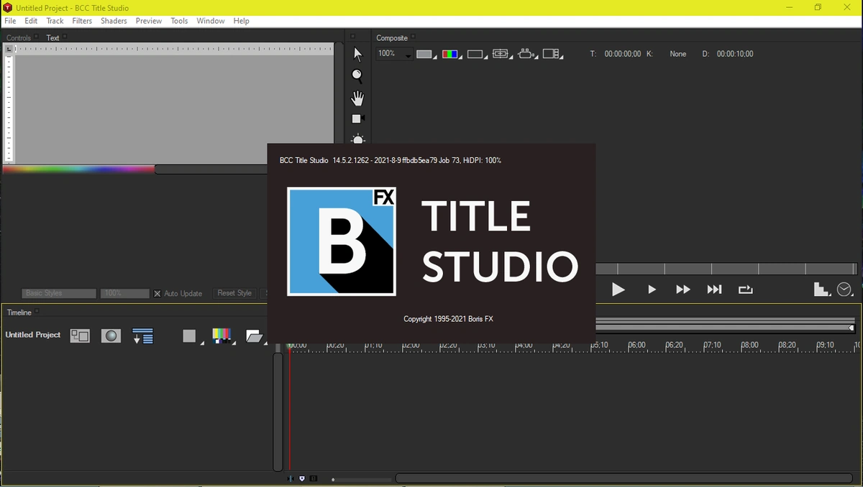Click the T: 00:00:00:00 current time value
863x487 pixels.
pos(622,54)
